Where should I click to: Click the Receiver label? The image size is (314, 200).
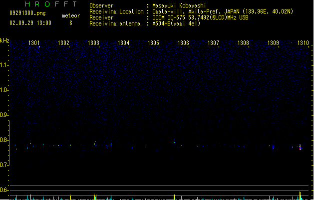[101, 17]
